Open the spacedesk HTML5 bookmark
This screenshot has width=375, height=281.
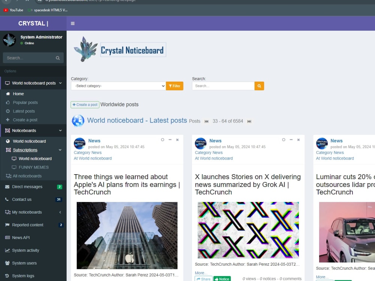click(48, 10)
